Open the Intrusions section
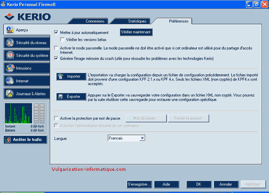 pos(27,68)
